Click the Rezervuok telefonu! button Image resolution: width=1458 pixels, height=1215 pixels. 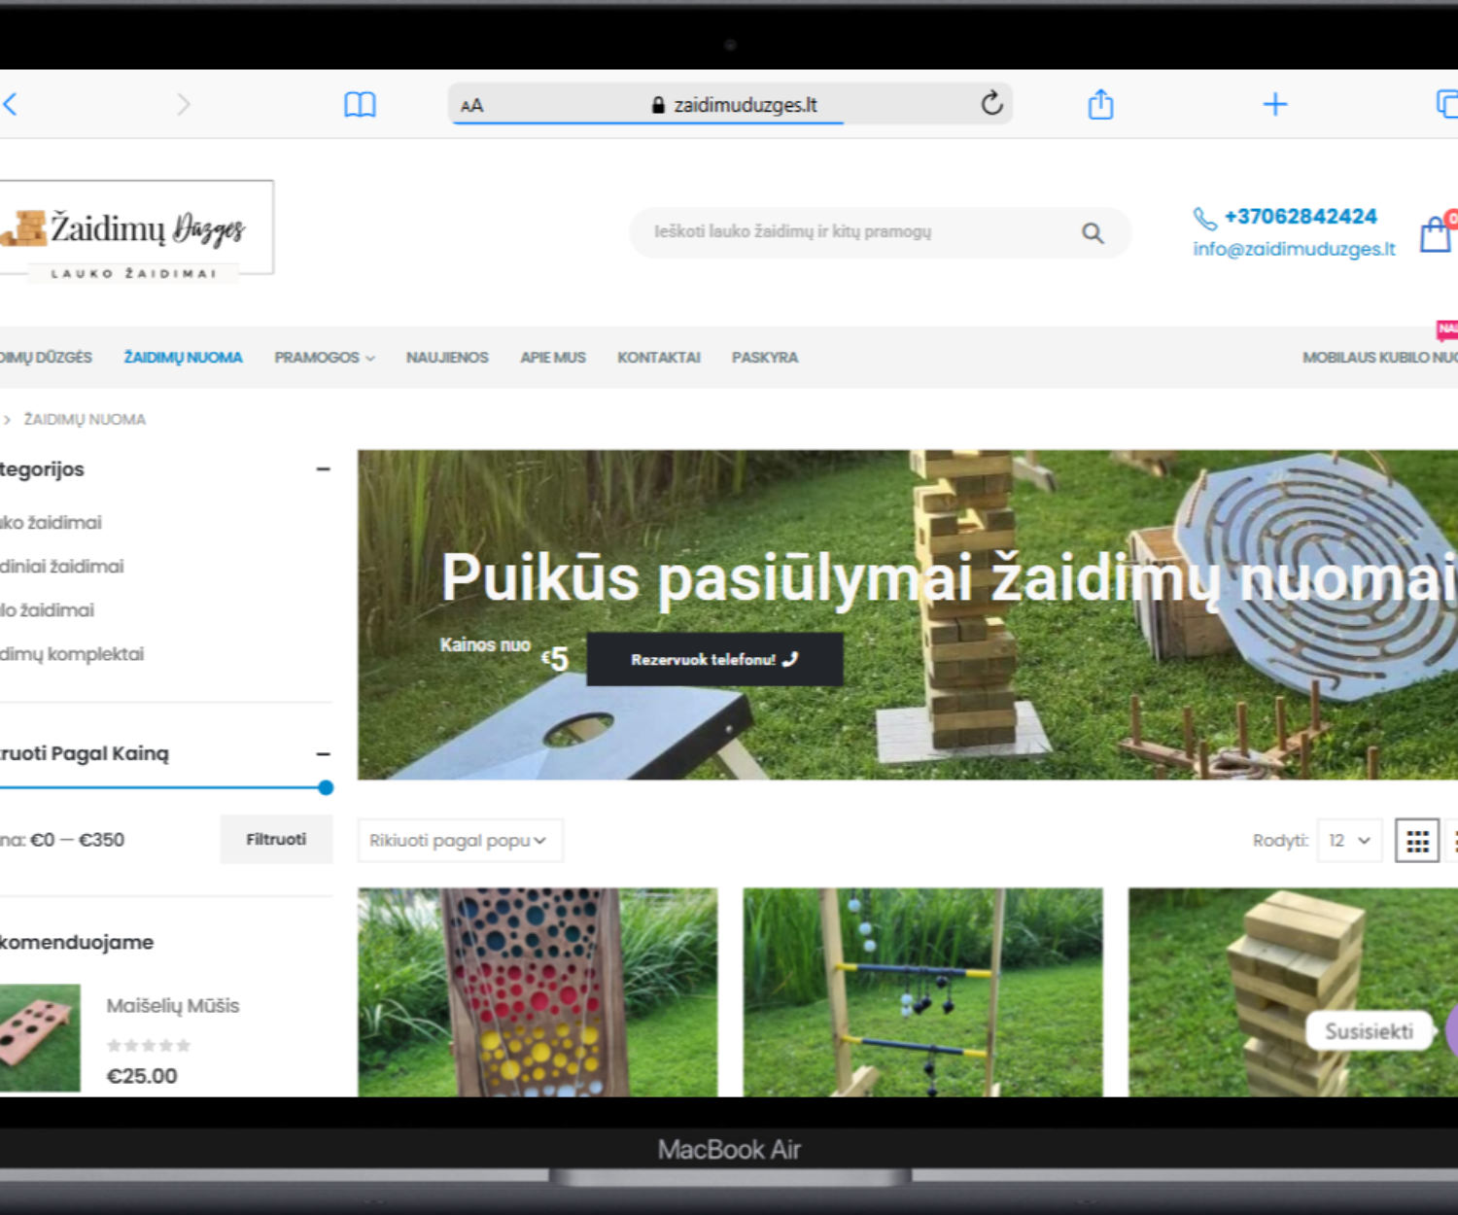click(714, 659)
